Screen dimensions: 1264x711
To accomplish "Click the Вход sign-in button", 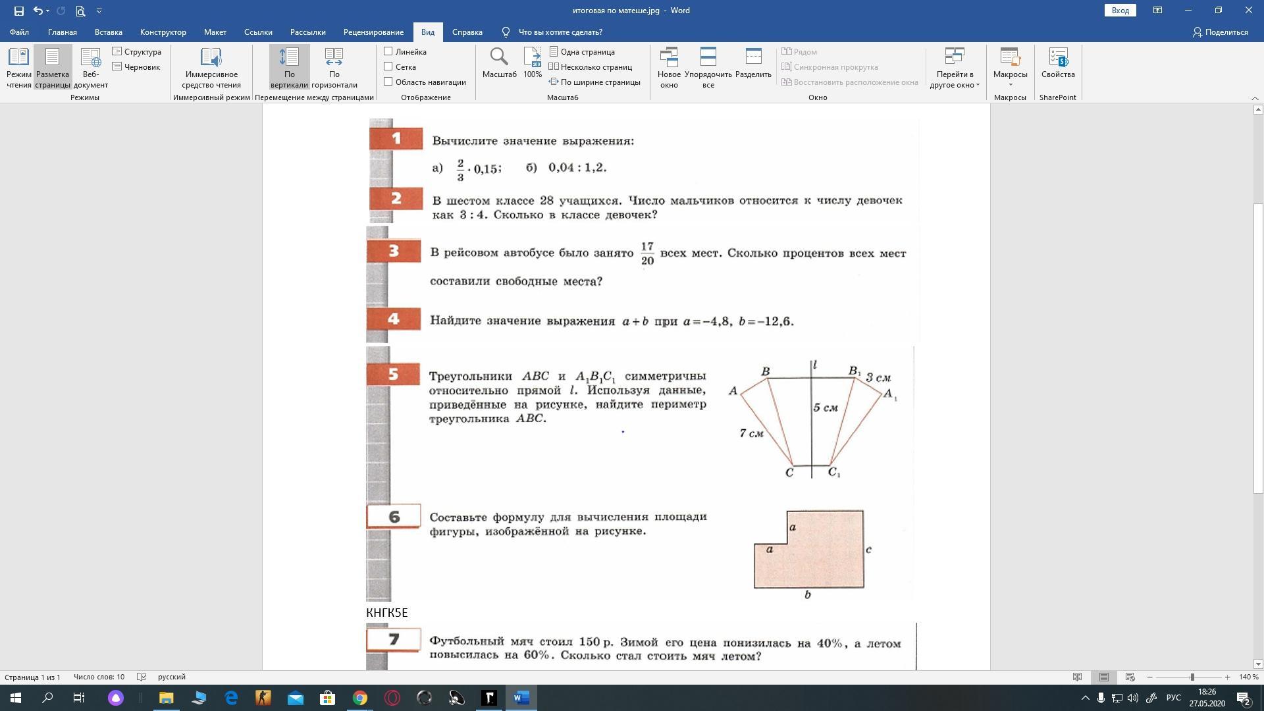I will point(1120,11).
